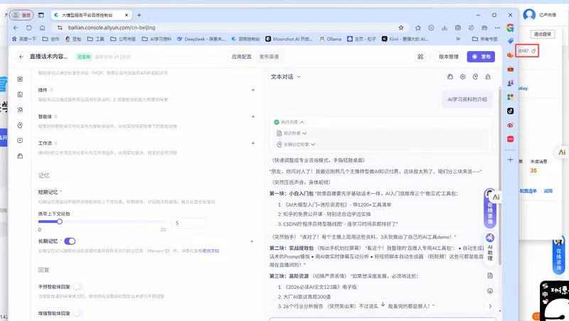The width and height of the screenshot is (569, 321).
Task: Open the browser three-dot more menu
Action: click(497, 28)
